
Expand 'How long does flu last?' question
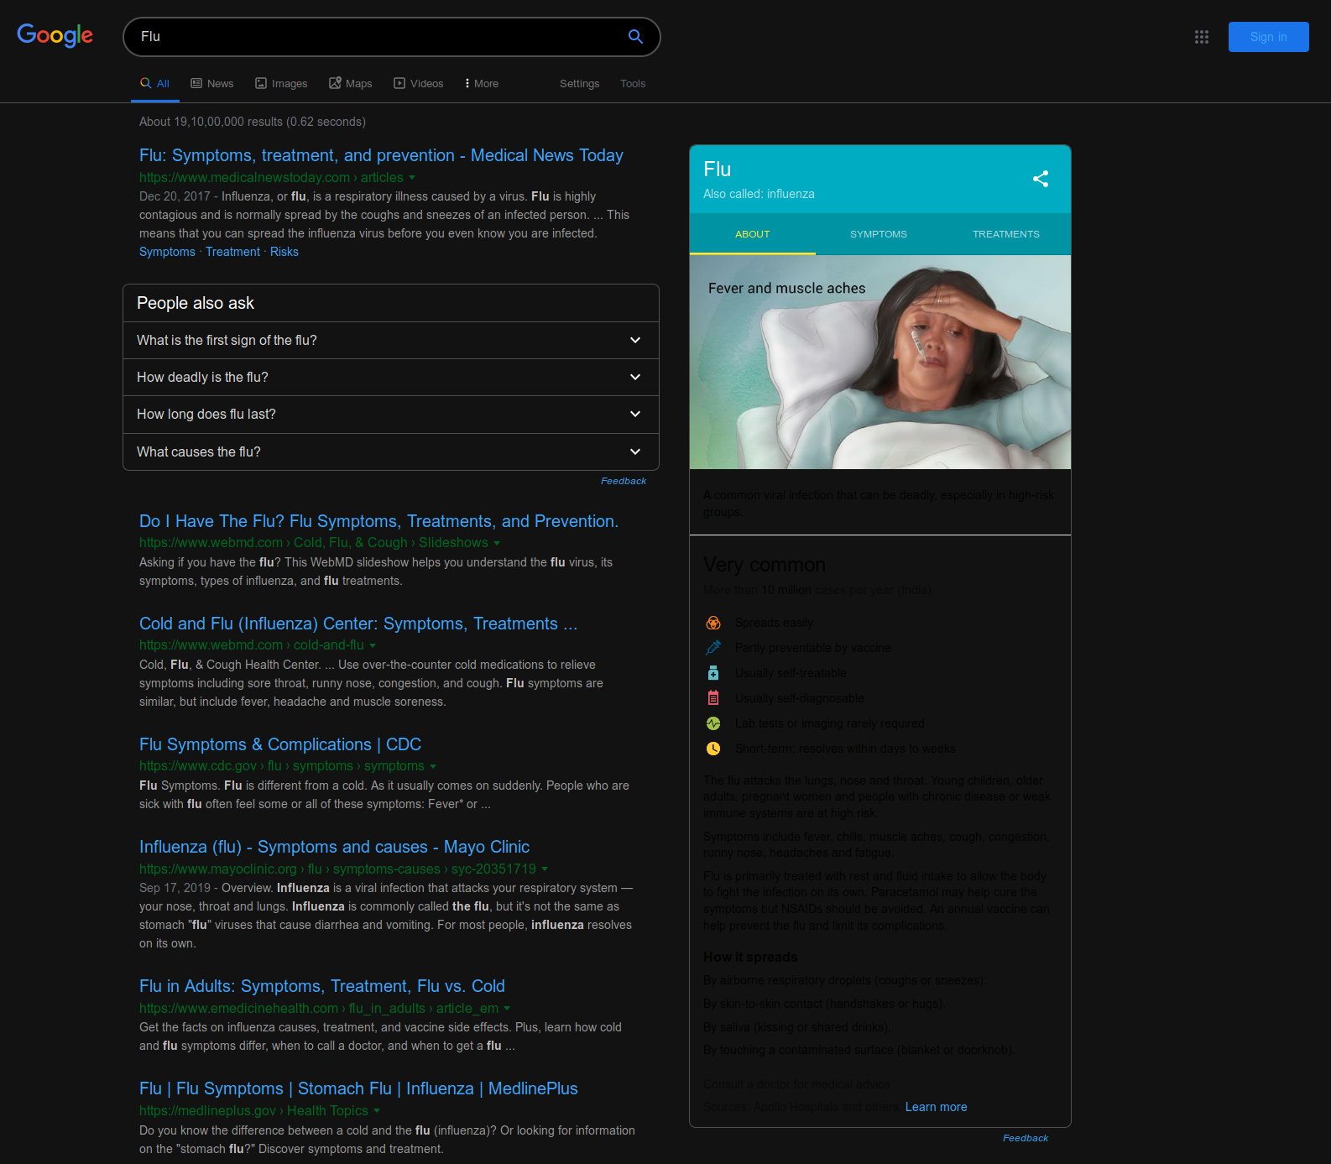coord(391,415)
